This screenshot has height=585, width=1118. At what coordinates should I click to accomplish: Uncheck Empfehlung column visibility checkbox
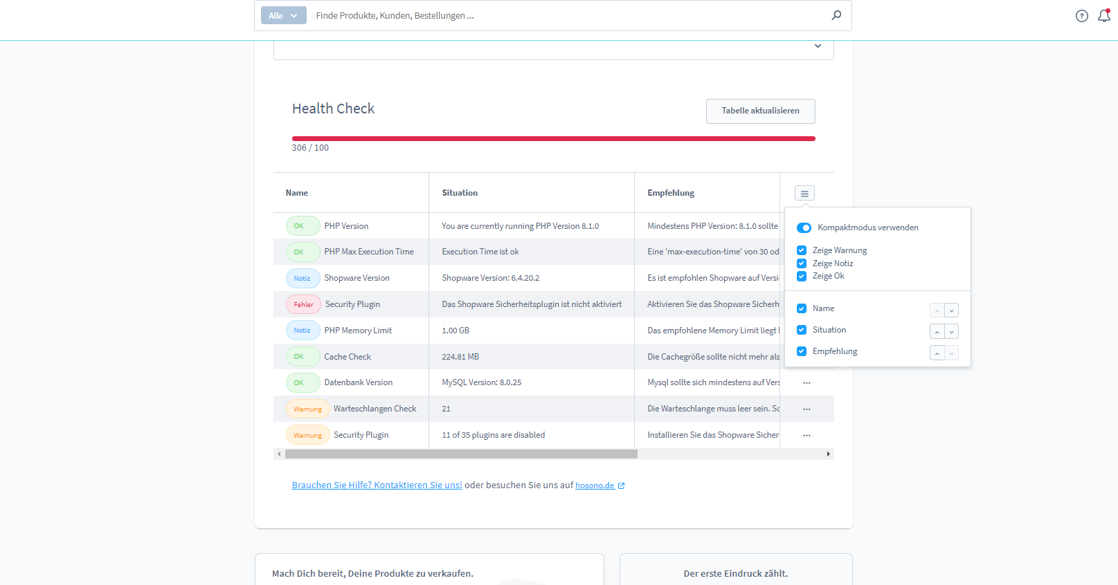(x=802, y=351)
